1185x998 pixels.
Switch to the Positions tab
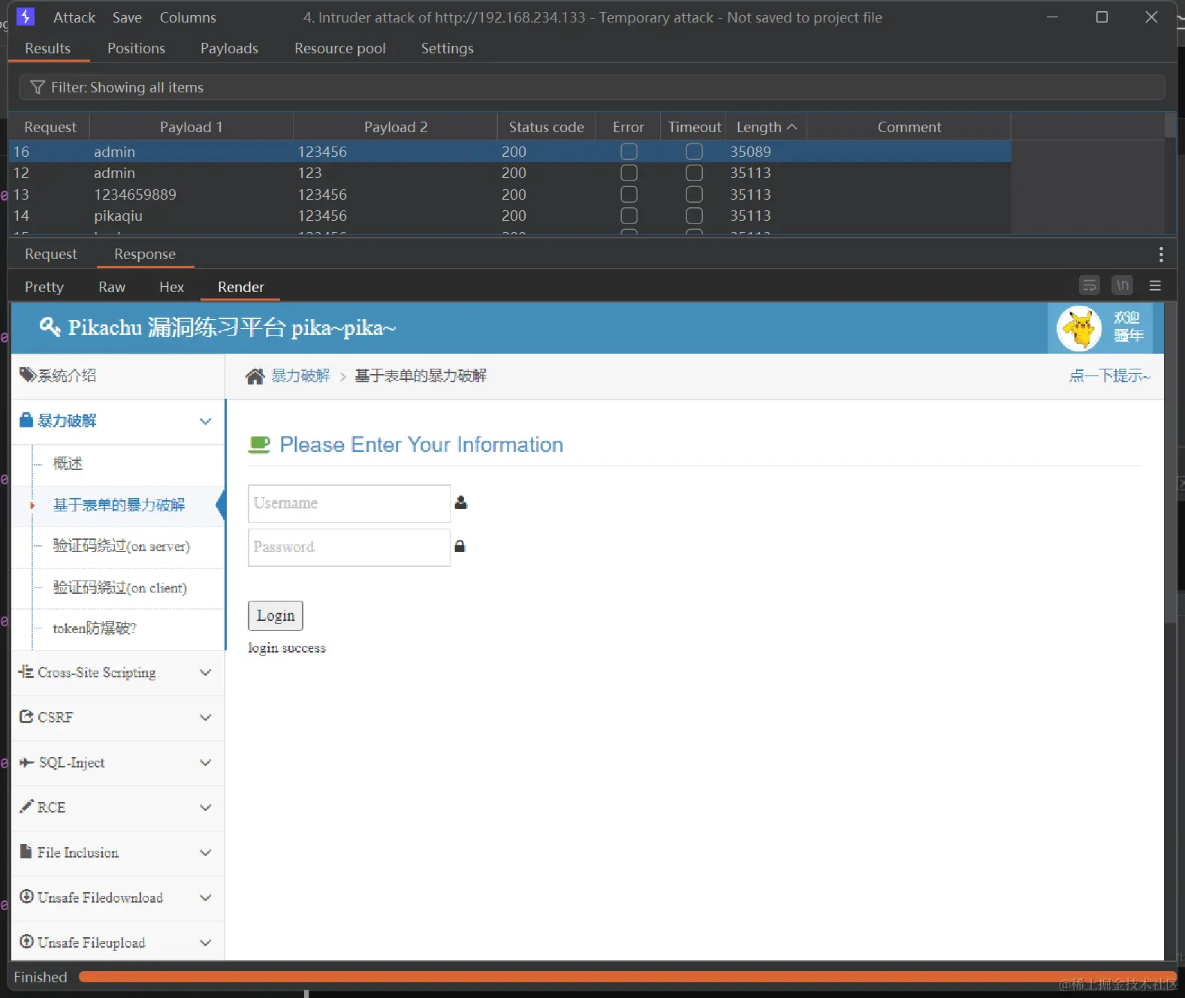136,48
